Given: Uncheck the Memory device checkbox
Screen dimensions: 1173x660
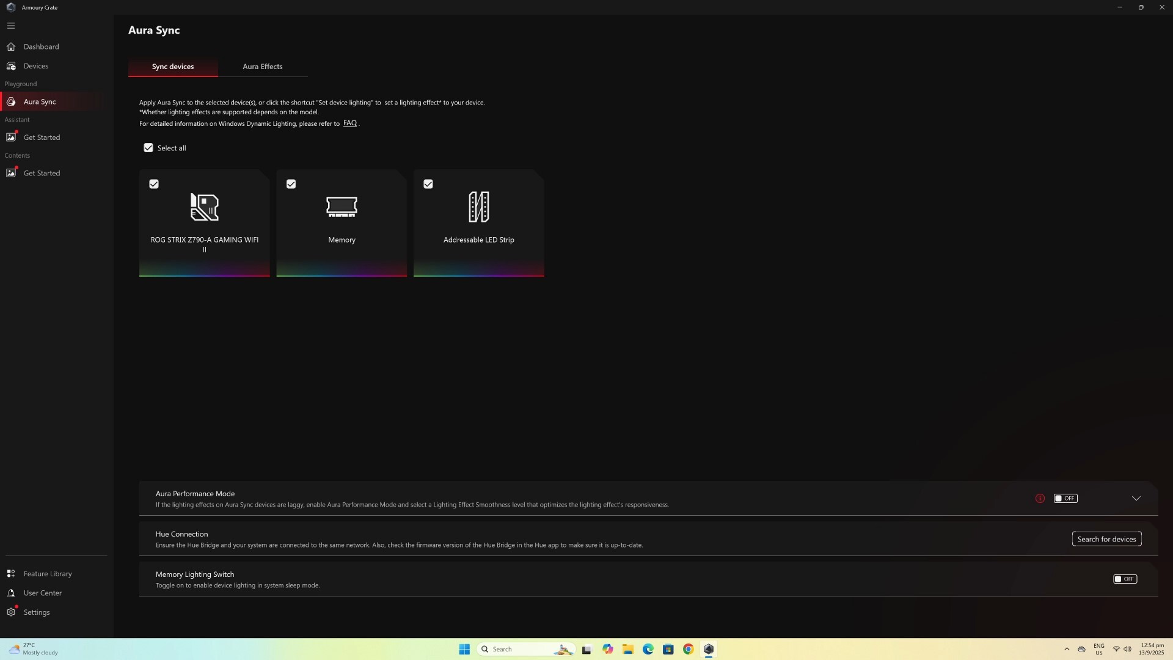Looking at the screenshot, I should (x=291, y=184).
